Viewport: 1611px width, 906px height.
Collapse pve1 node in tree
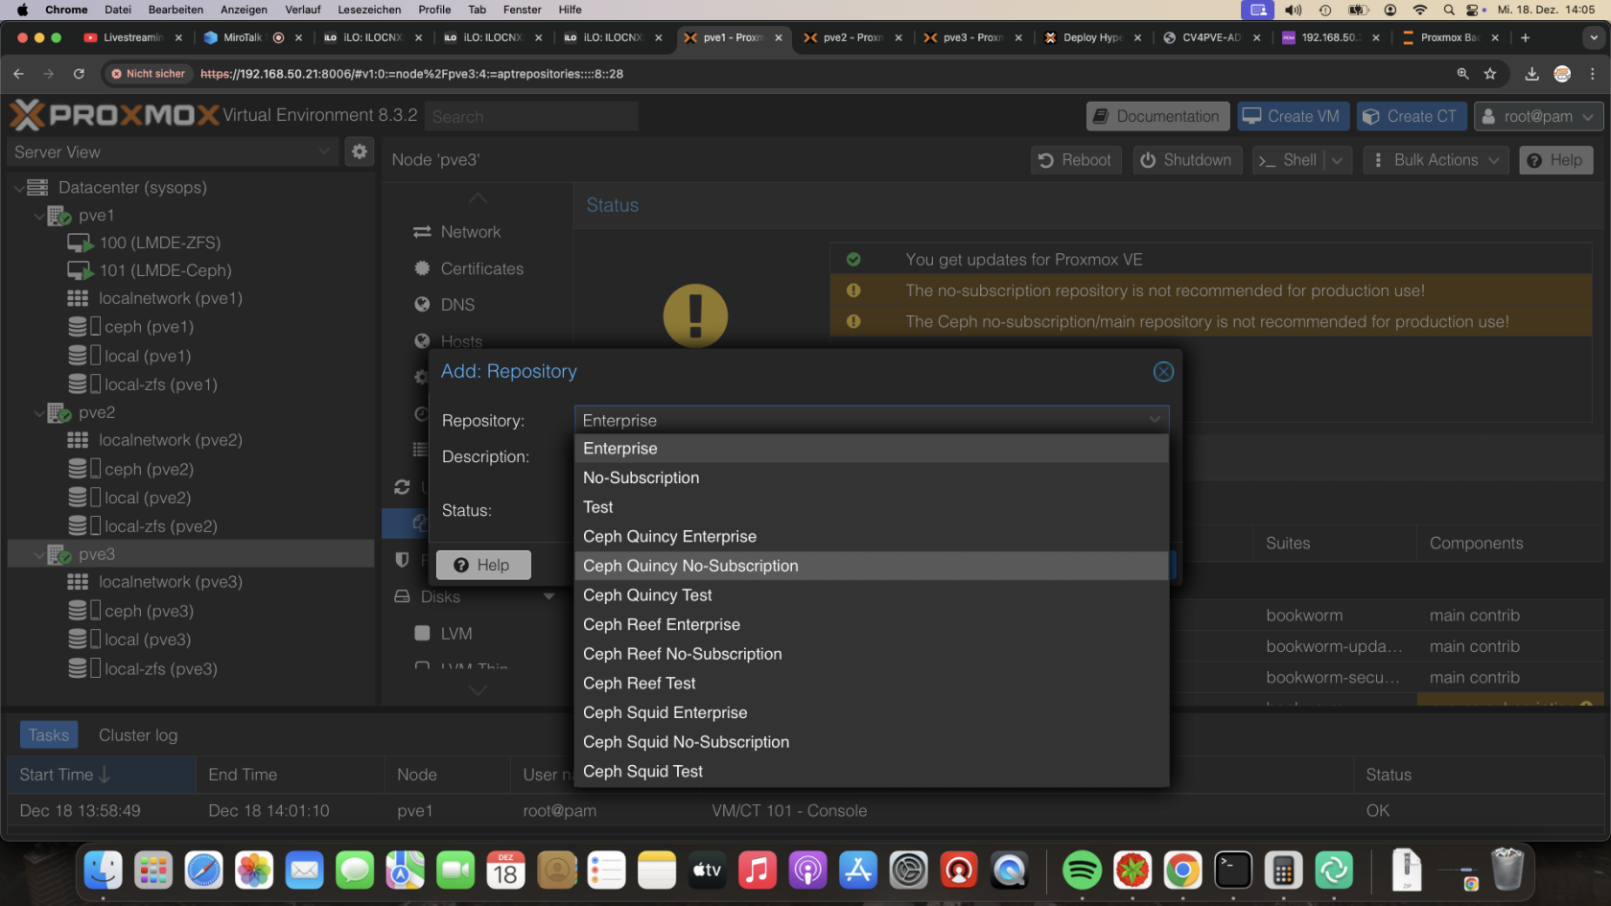coord(38,216)
